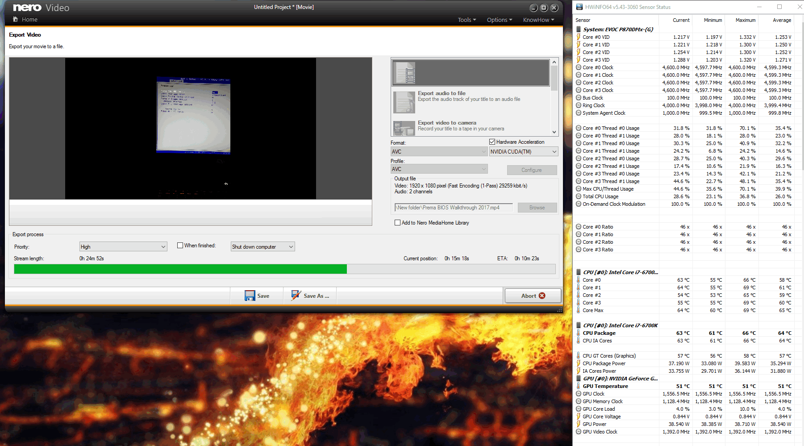This screenshot has width=804, height=446.
Task: Click the Home icon in Nero Video
Action: pyautogui.click(x=15, y=19)
